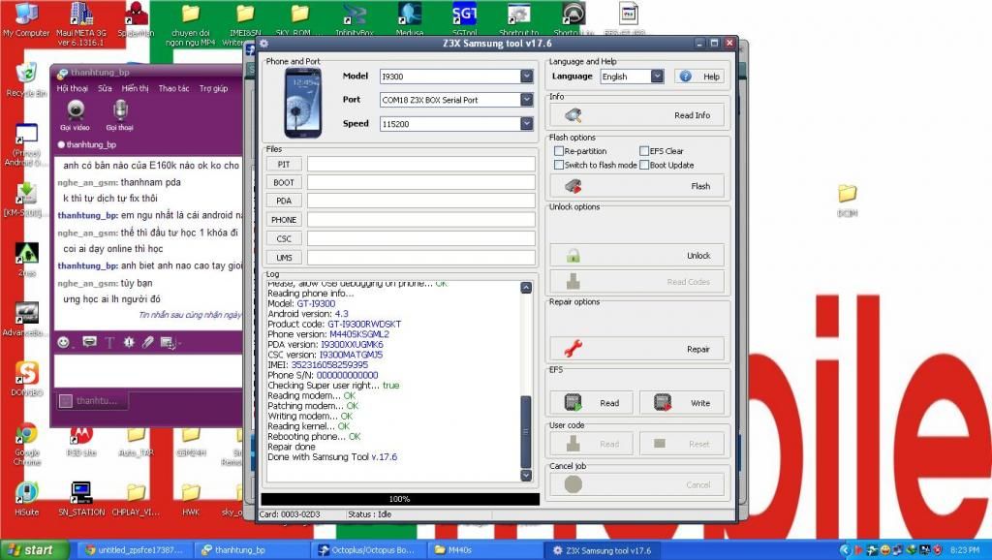Open the emoticon picker in chat
Viewport: 992px width, 560px height.
tap(63, 342)
